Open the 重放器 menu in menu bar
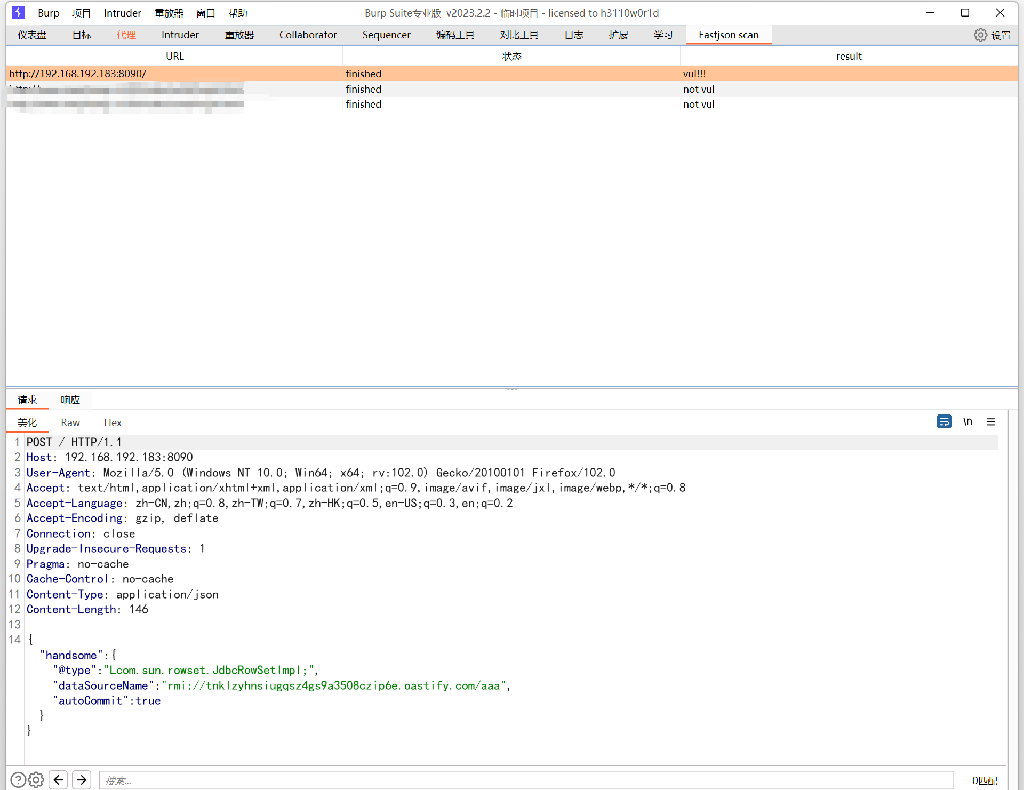The width and height of the screenshot is (1024, 790). [169, 13]
